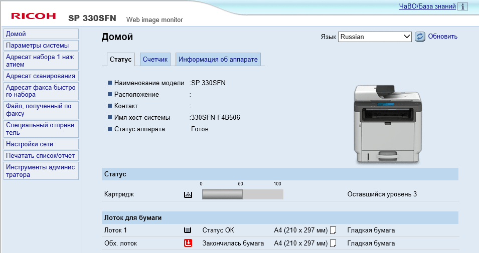Open Адресат набора 1 нажатием
Viewport: 479px width, 253px height.
click(x=41, y=61)
